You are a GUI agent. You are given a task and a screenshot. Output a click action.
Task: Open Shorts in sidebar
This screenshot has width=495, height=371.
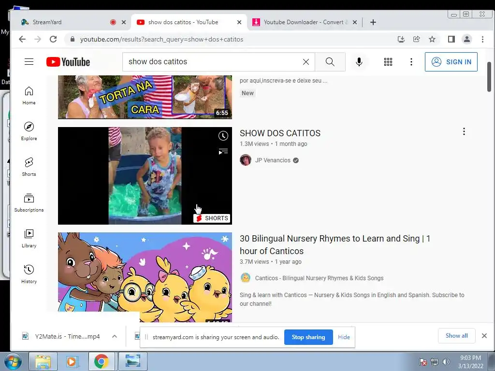[x=29, y=167]
